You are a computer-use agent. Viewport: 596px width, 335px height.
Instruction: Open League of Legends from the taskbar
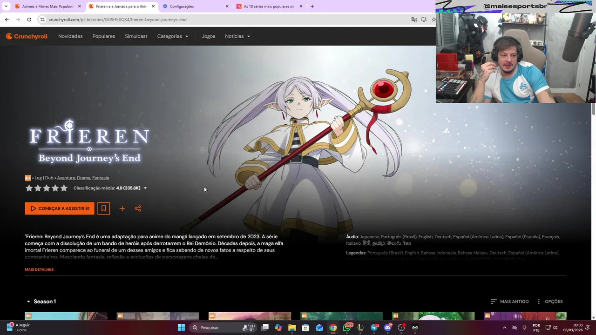point(360,328)
